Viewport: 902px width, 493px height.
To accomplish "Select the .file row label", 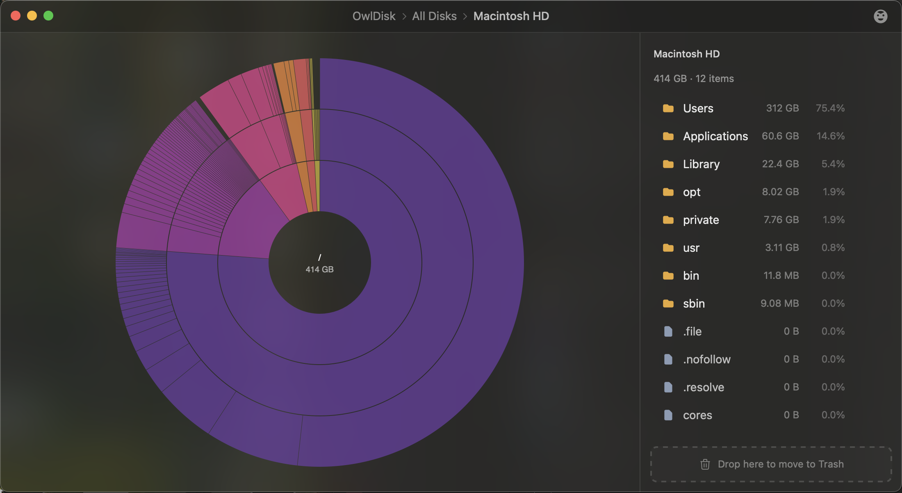I will pos(692,331).
